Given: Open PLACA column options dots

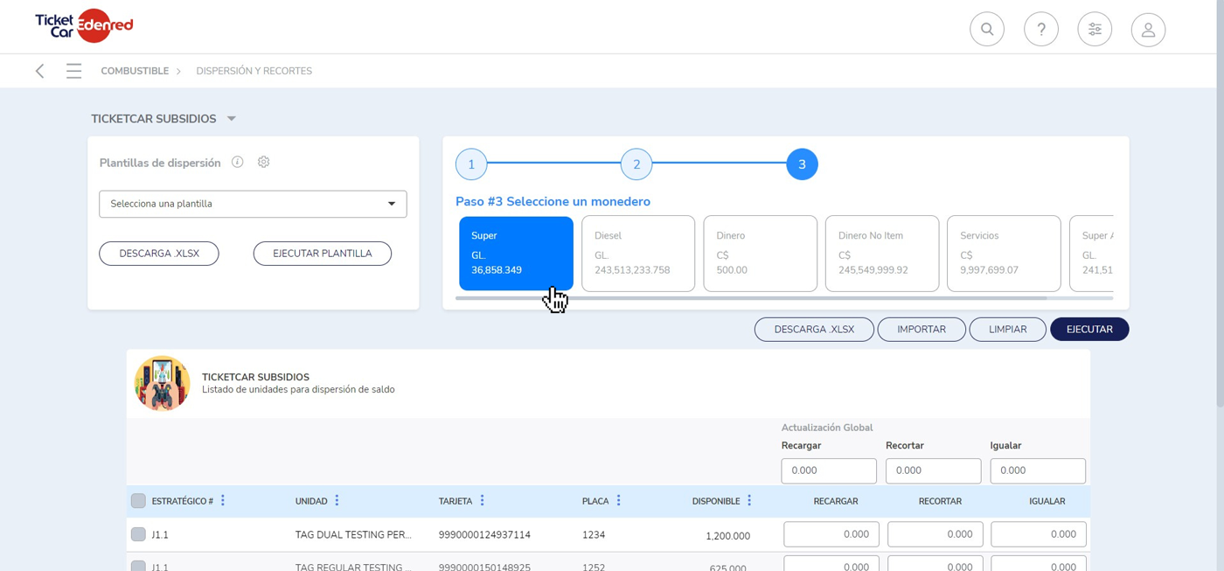Looking at the screenshot, I should click(x=618, y=500).
